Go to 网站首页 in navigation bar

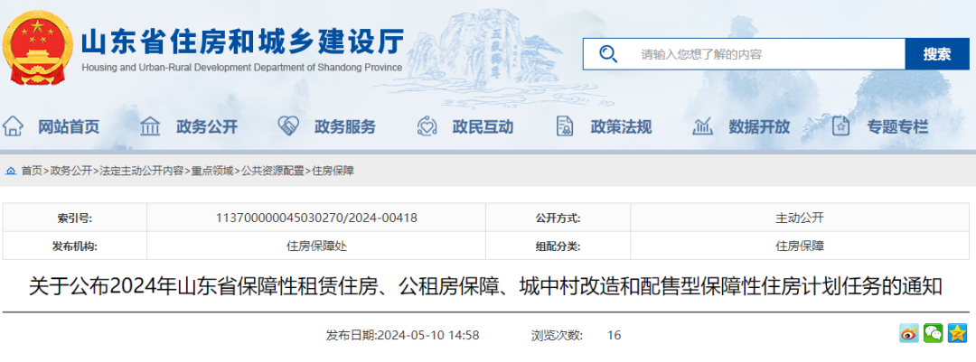click(x=69, y=127)
